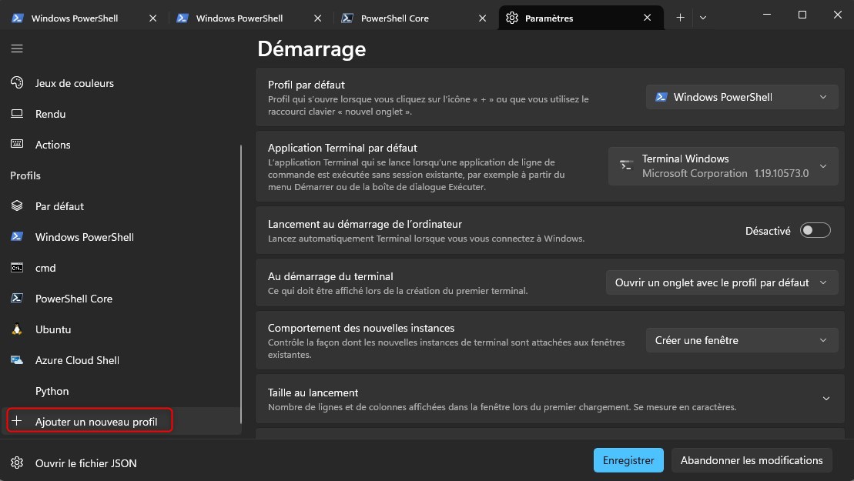Click the Actions keyboard icon
Screen dimensions: 854x481
pos(17,145)
